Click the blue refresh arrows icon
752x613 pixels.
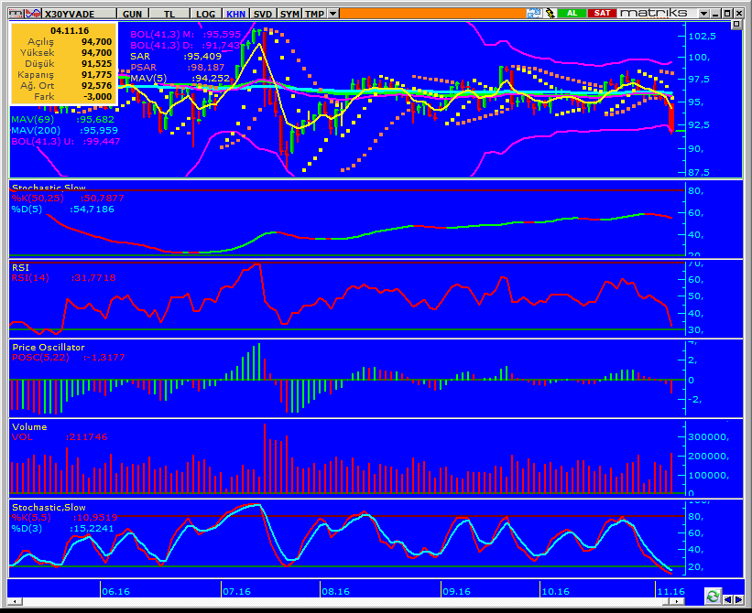(533, 14)
